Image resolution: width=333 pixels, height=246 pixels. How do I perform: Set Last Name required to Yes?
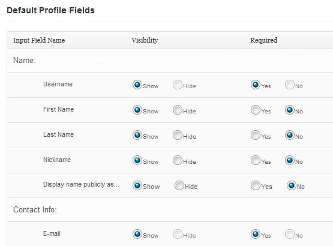[256, 135]
